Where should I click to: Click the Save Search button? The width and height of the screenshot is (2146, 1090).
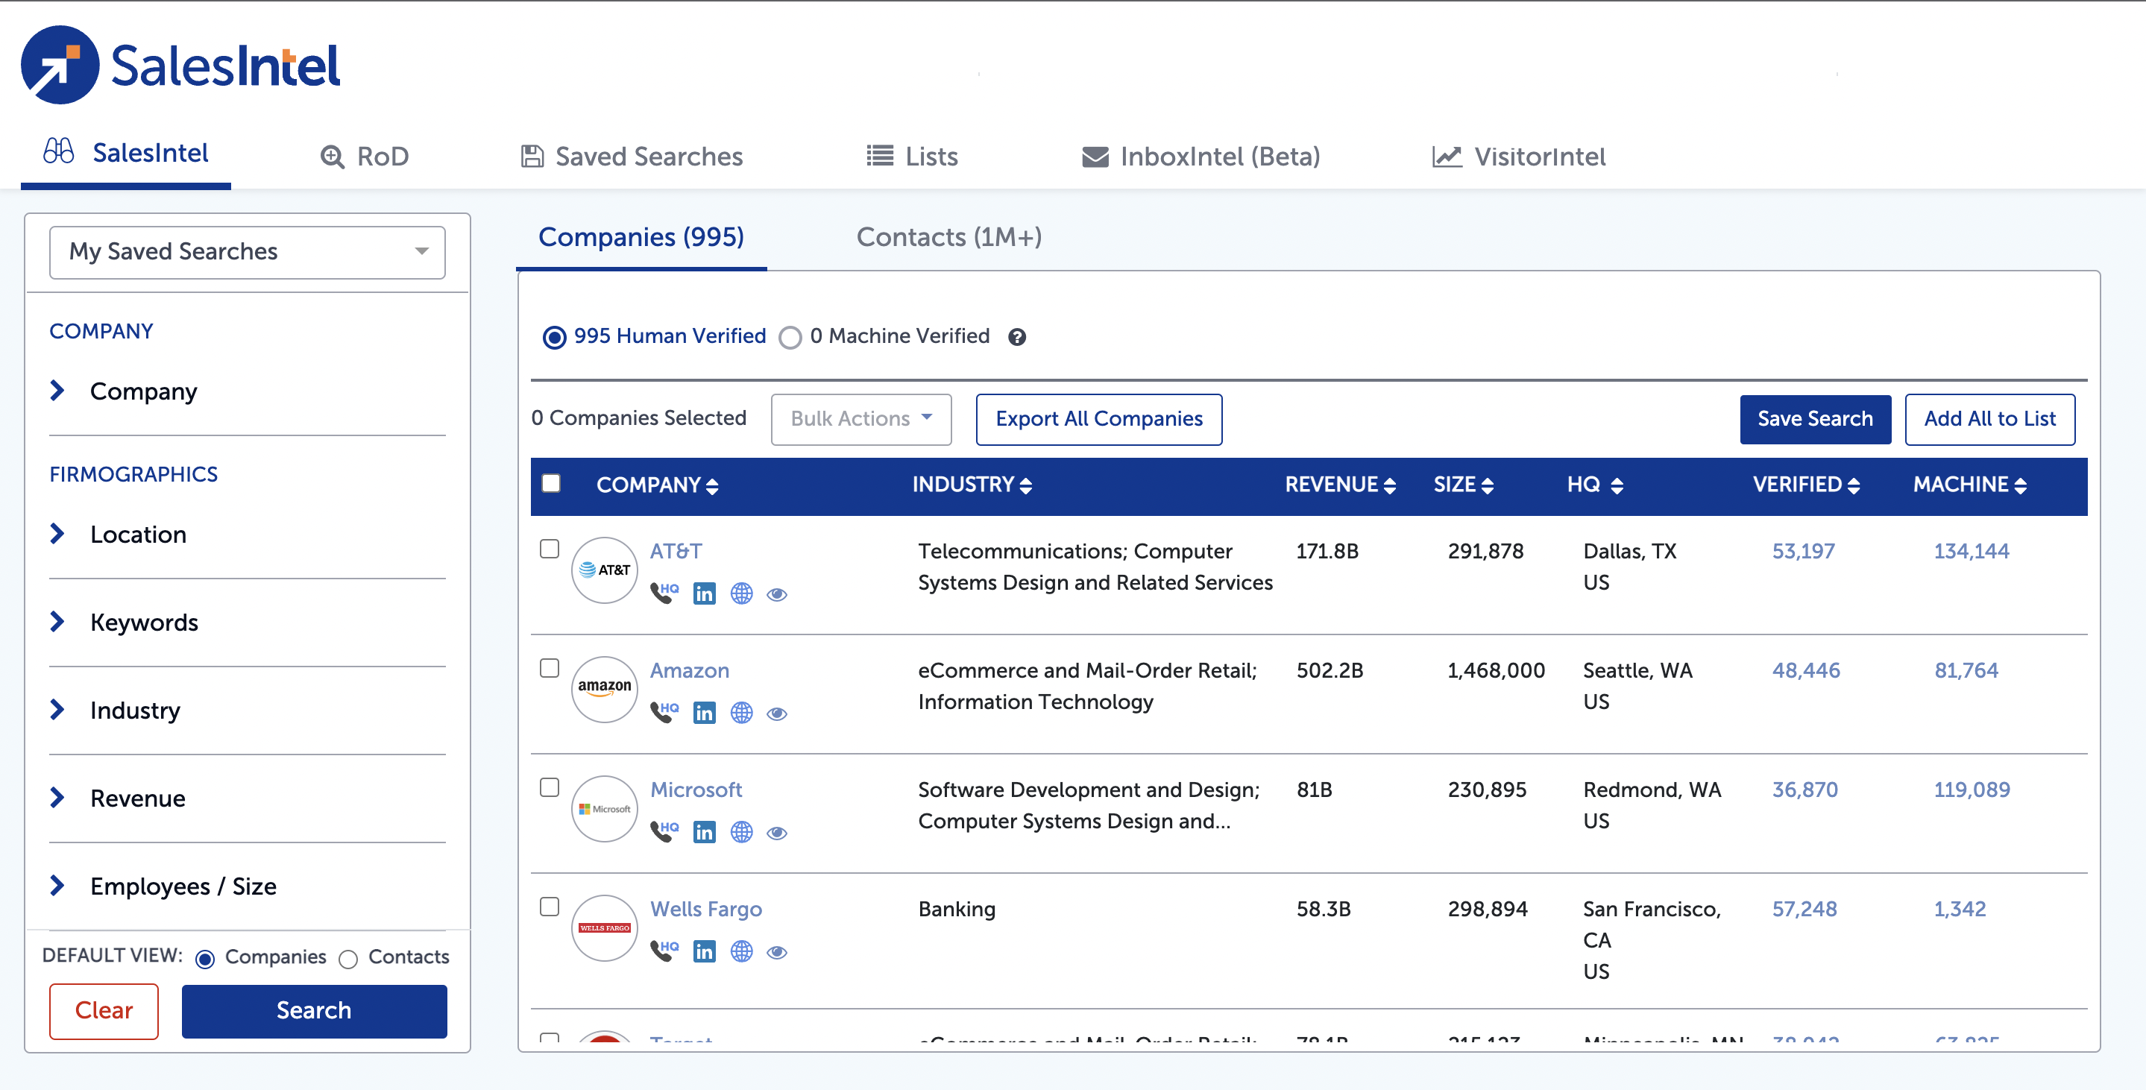(1814, 419)
